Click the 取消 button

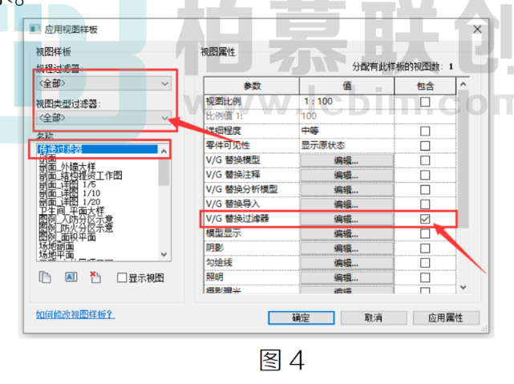pos(374,317)
